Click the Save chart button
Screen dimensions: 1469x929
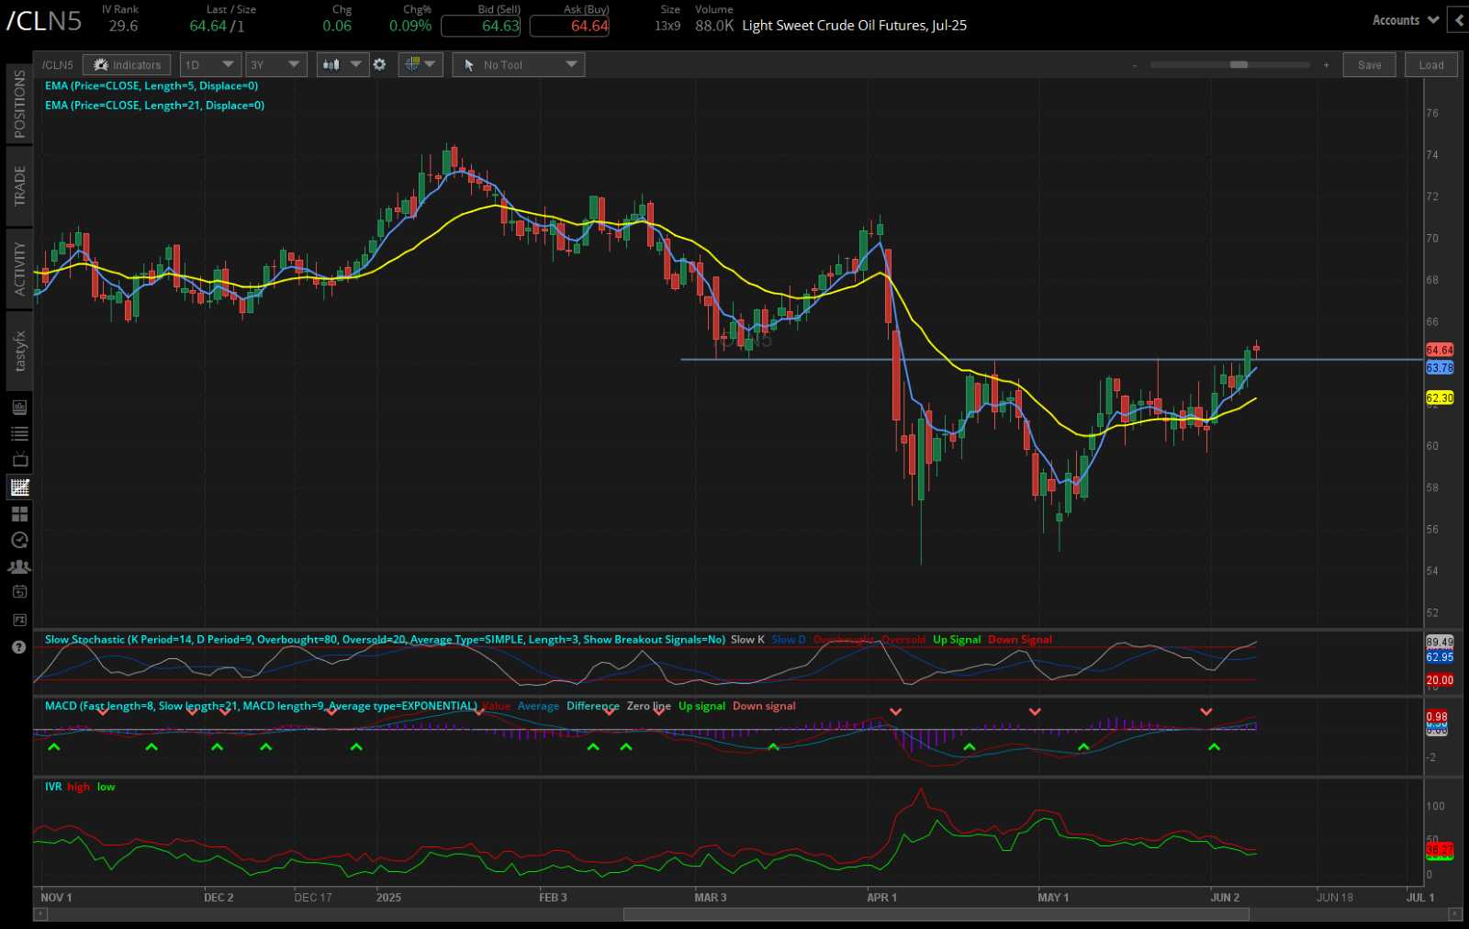[1369, 64]
